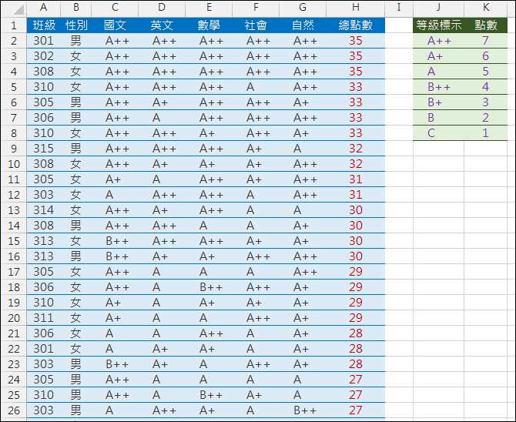Select total 28 in row 21
Image resolution: width=516 pixels, height=422 pixels.
355,333
